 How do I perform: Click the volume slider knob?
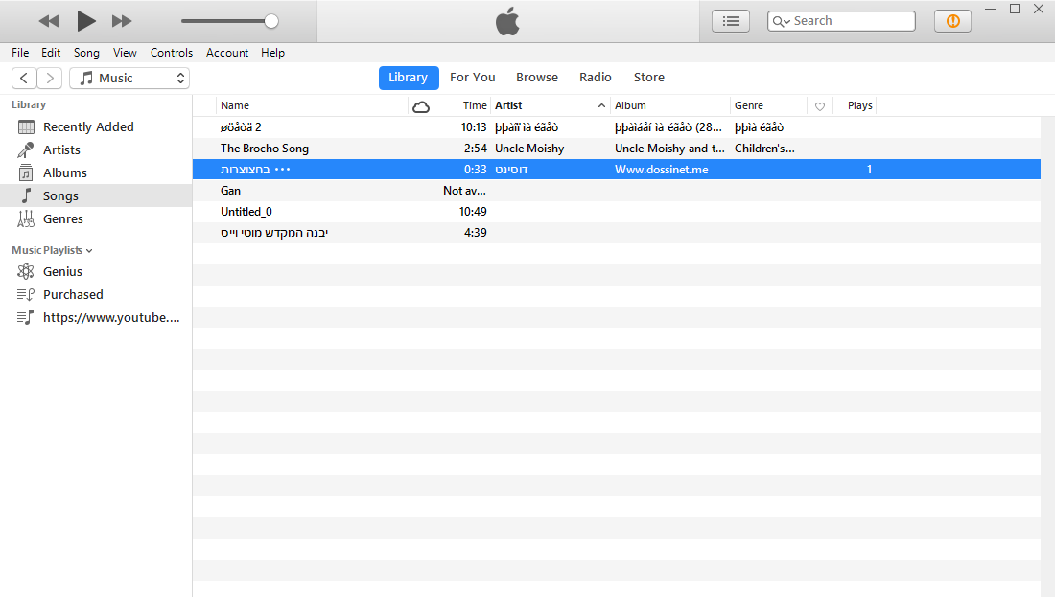click(x=271, y=21)
